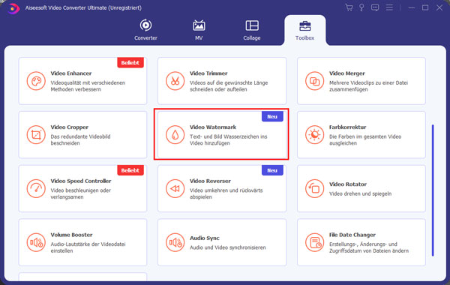Click 'Video umkehren und rückwärts abspielen' description
The height and width of the screenshot is (285, 450).
pyautogui.click(x=226, y=193)
